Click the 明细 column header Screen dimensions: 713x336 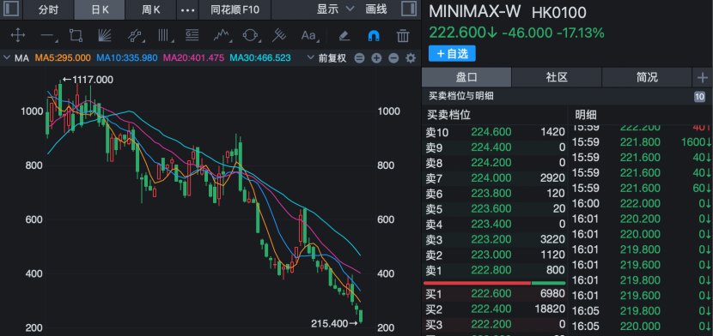click(586, 115)
